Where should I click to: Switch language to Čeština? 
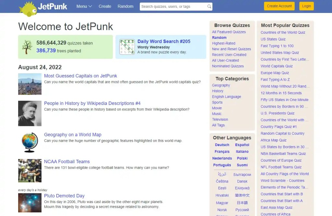222,182
